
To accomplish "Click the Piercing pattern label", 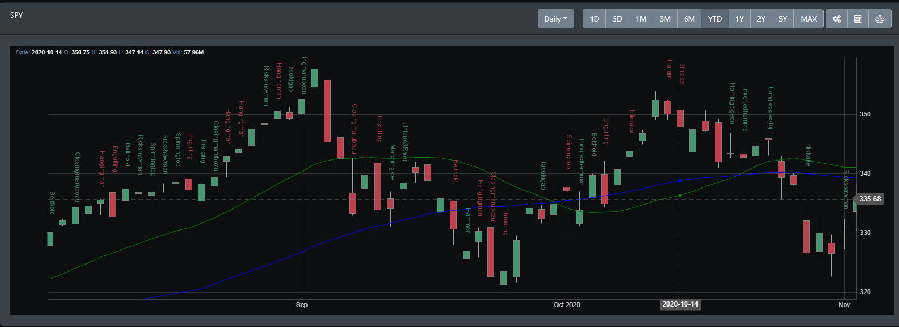I will pyautogui.click(x=204, y=151).
